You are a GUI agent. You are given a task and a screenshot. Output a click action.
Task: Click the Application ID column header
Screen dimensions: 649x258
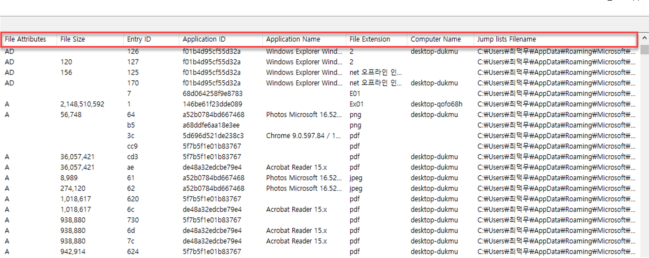pyautogui.click(x=204, y=39)
